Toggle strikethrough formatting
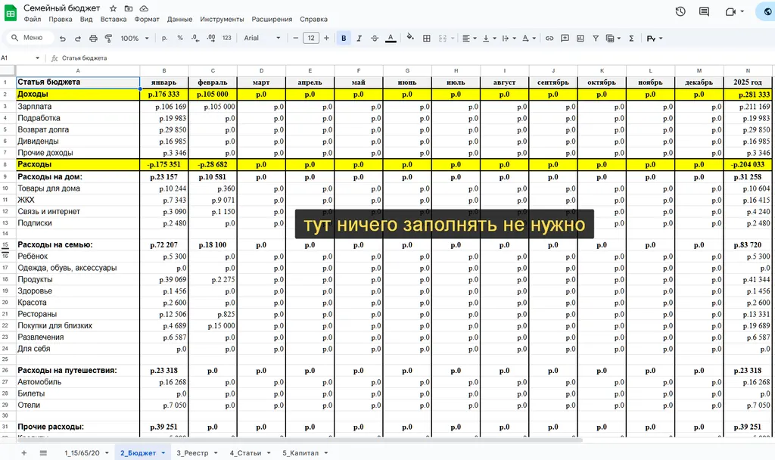This screenshot has width=775, height=460. (x=375, y=38)
